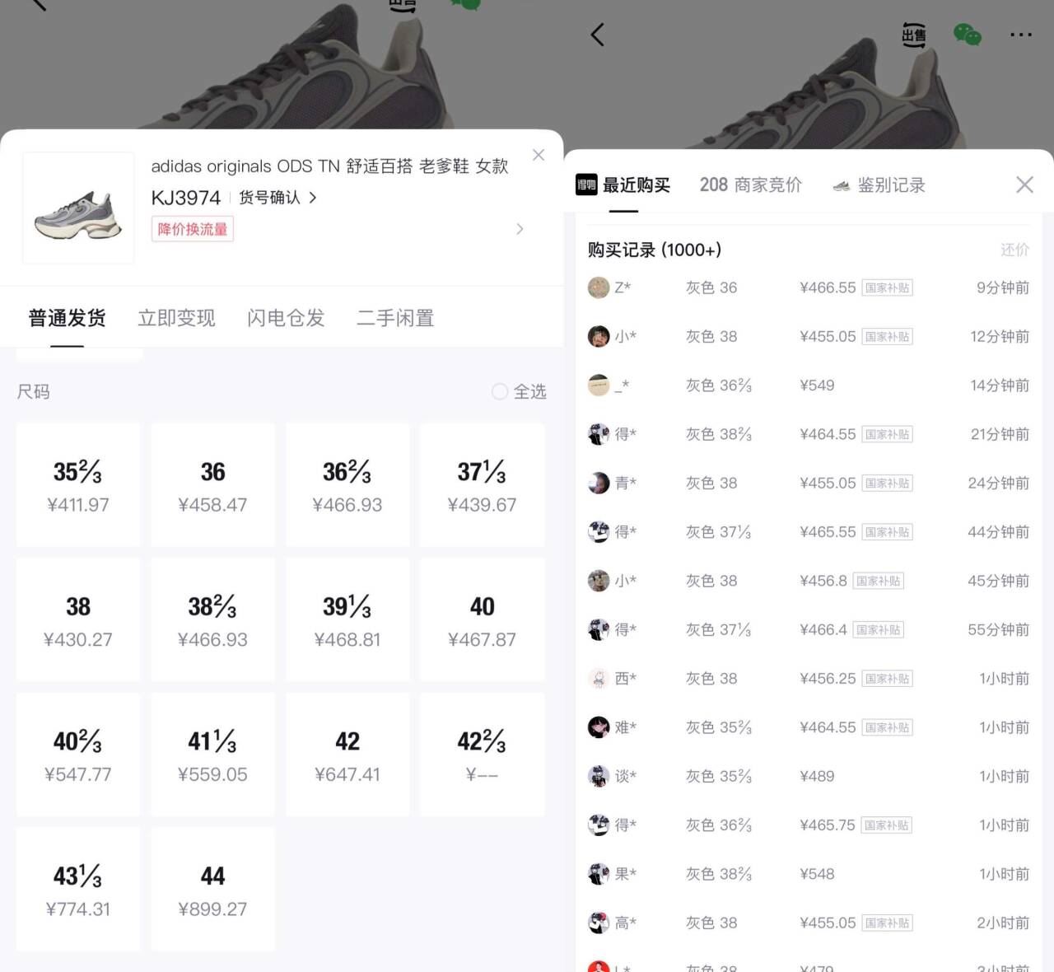The width and height of the screenshot is (1054, 972).
Task: Tap the green WeChat share icon
Action: coord(967,35)
